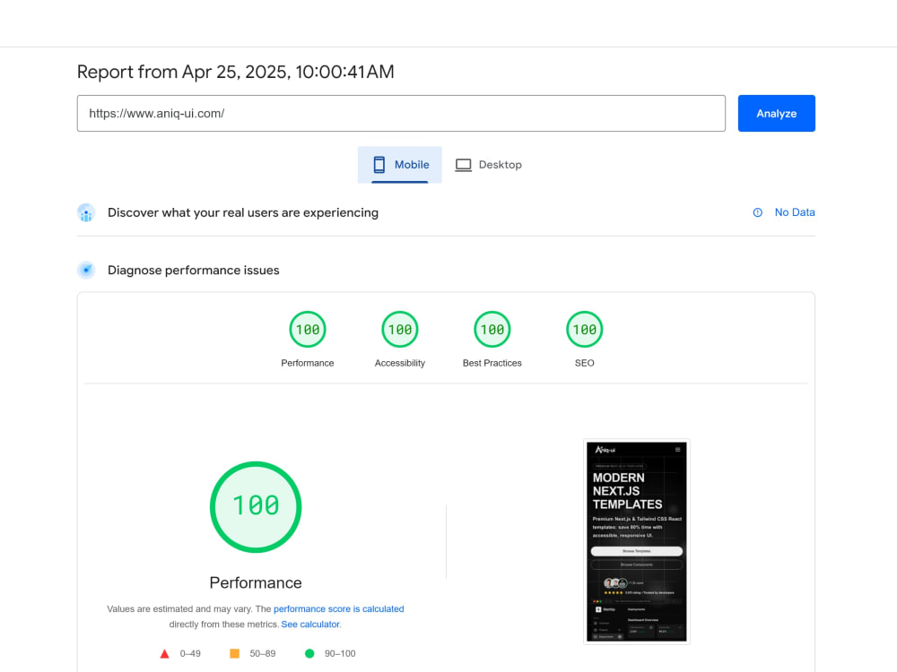Click the Diagnose performance issues icon
Viewport: 897px width, 672px height.
[86, 270]
